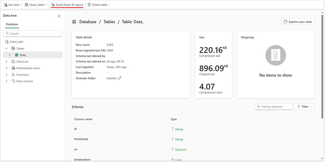Select the Database tab
The width and height of the screenshot is (325, 162).
[x=12, y=24]
